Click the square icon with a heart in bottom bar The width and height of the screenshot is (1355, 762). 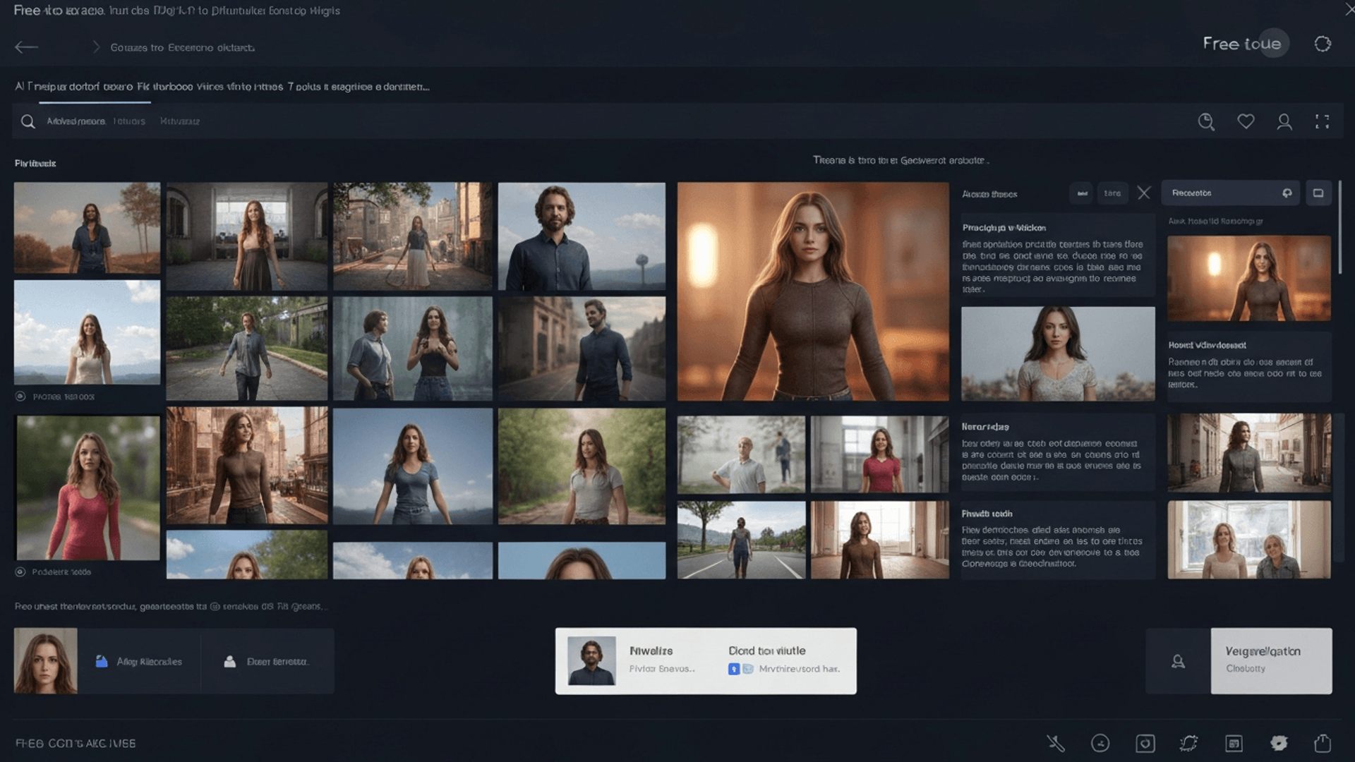tap(1145, 743)
